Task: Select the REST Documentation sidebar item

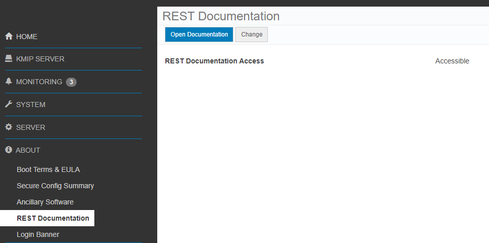Action: [x=53, y=218]
